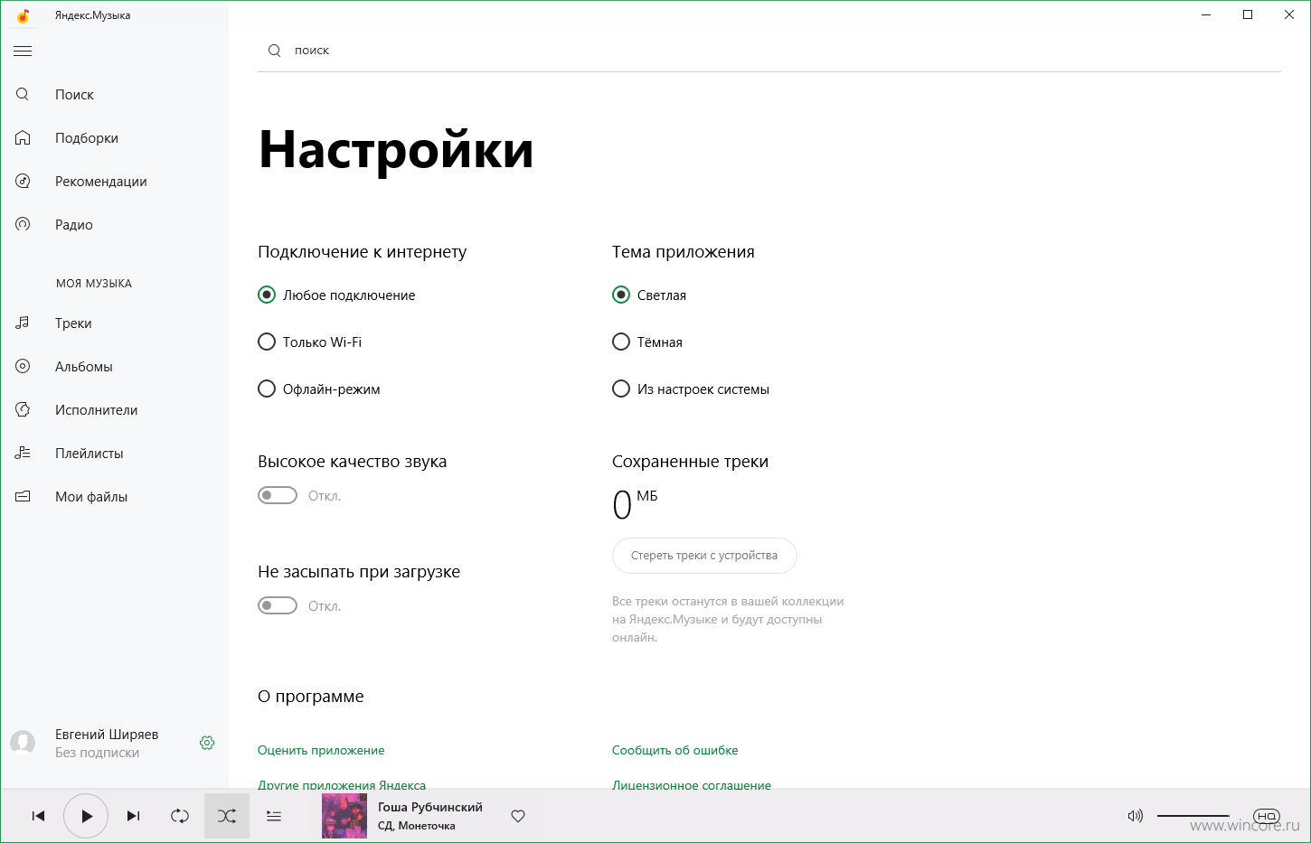The width and height of the screenshot is (1311, 843).
Task: Click the track title Гоша Рубчинский
Action: pos(430,807)
